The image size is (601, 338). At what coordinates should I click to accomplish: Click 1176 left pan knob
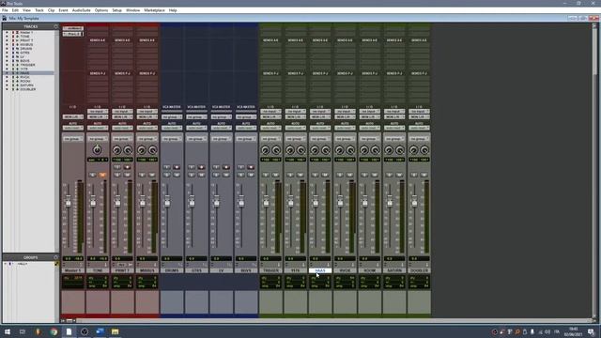[290, 150]
